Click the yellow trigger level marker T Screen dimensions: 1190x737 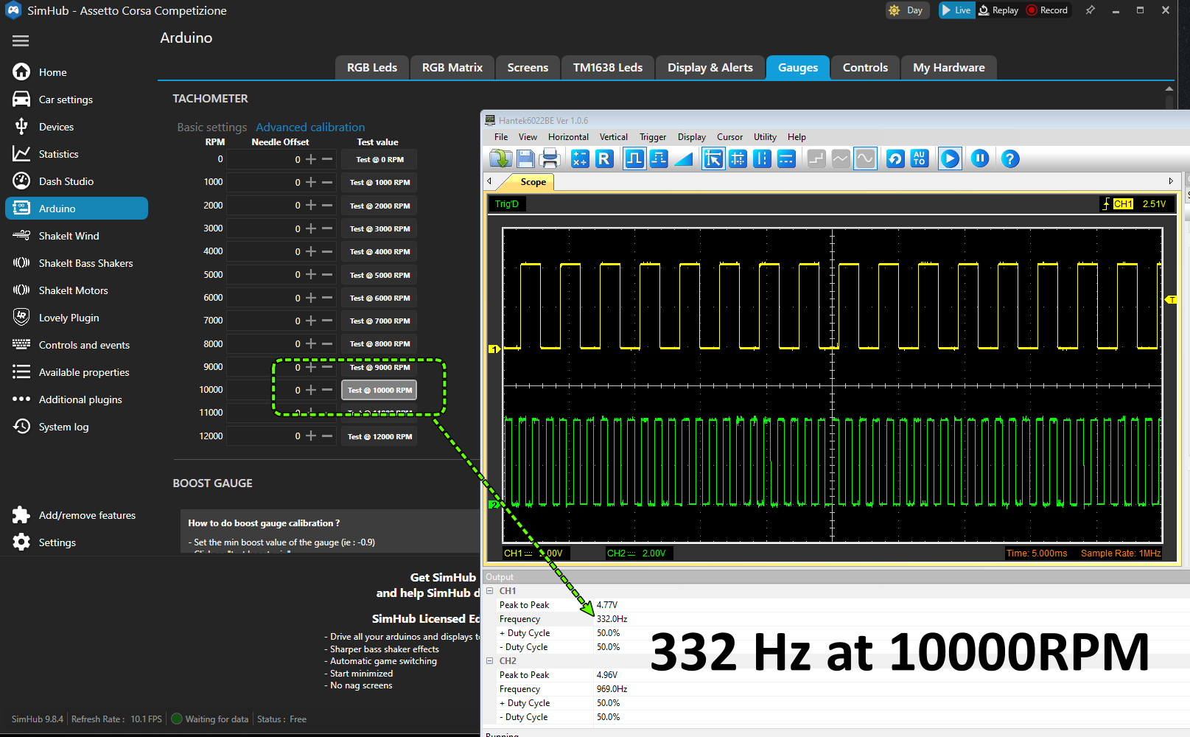1171,300
